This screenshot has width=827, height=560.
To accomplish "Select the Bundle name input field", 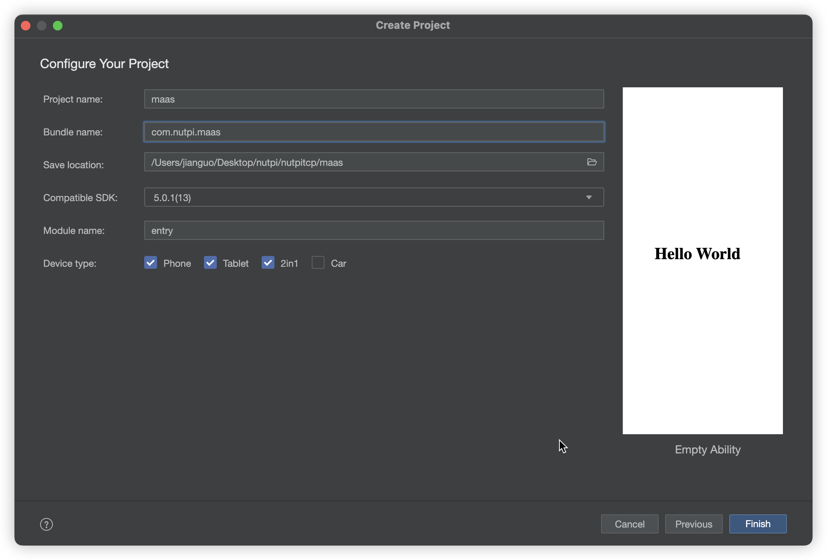I will point(373,131).
